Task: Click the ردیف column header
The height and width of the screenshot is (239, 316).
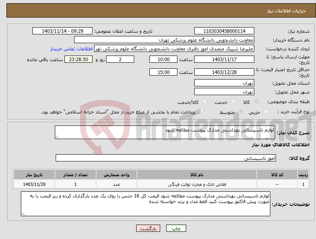Action: click(x=303, y=175)
